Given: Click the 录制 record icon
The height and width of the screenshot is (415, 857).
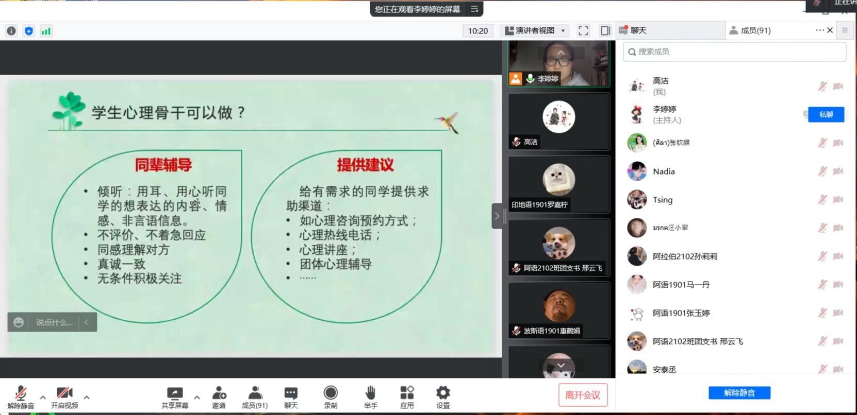Looking at the screenshot, I should [x=331, y=394].
